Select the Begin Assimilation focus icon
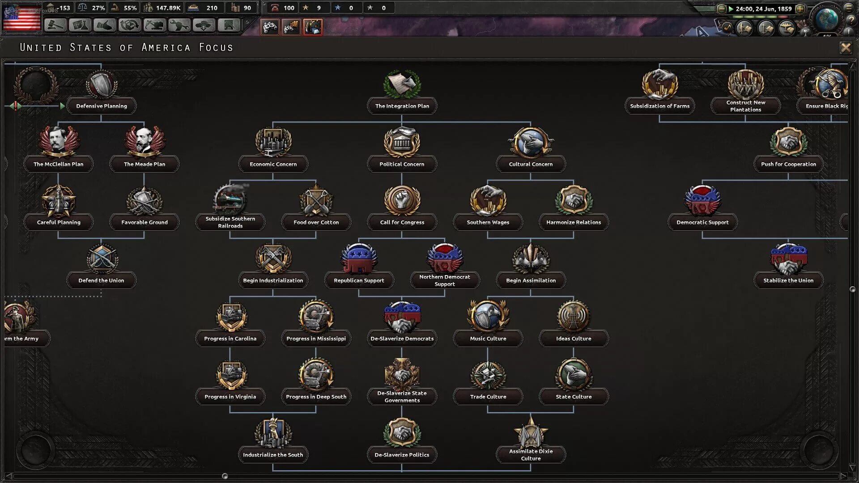This screenshot has width=859, height=483. click(531, 258)
